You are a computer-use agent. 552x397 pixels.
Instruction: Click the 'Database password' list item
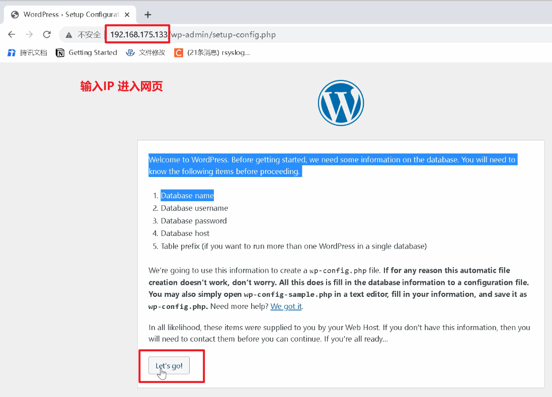(x=194, y=221)
